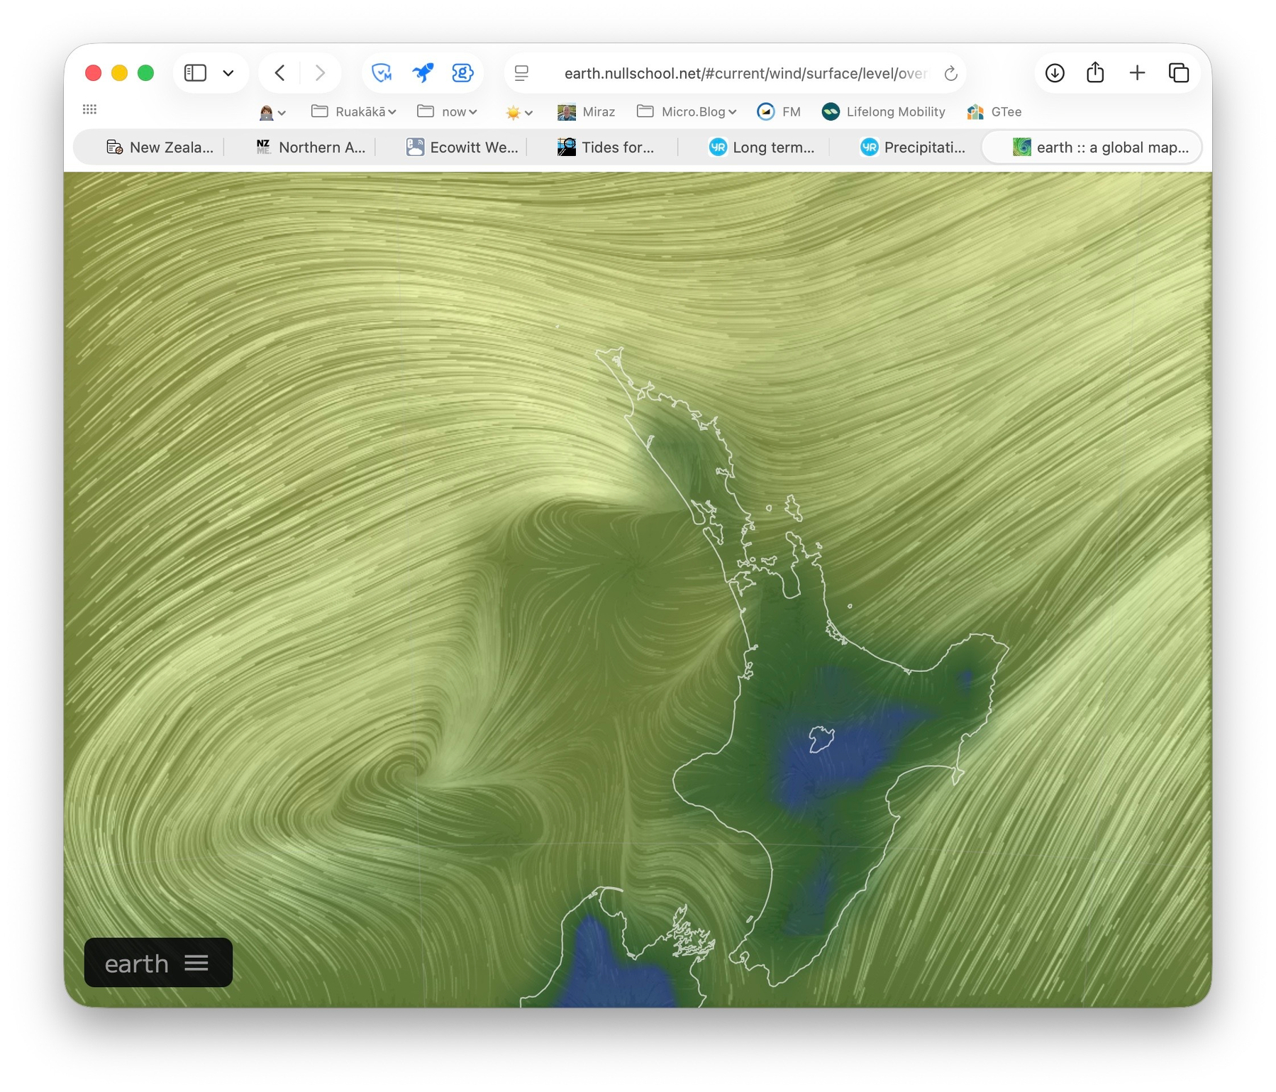Viewport: 1276px width, 1092px height.
Task: Show the tab overview
Action: click(1178, 73)
